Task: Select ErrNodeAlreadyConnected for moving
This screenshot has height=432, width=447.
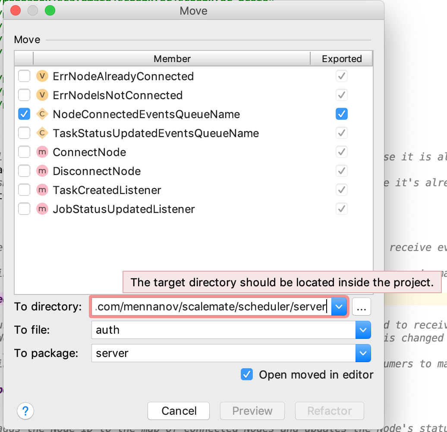Action: point(24,76)
